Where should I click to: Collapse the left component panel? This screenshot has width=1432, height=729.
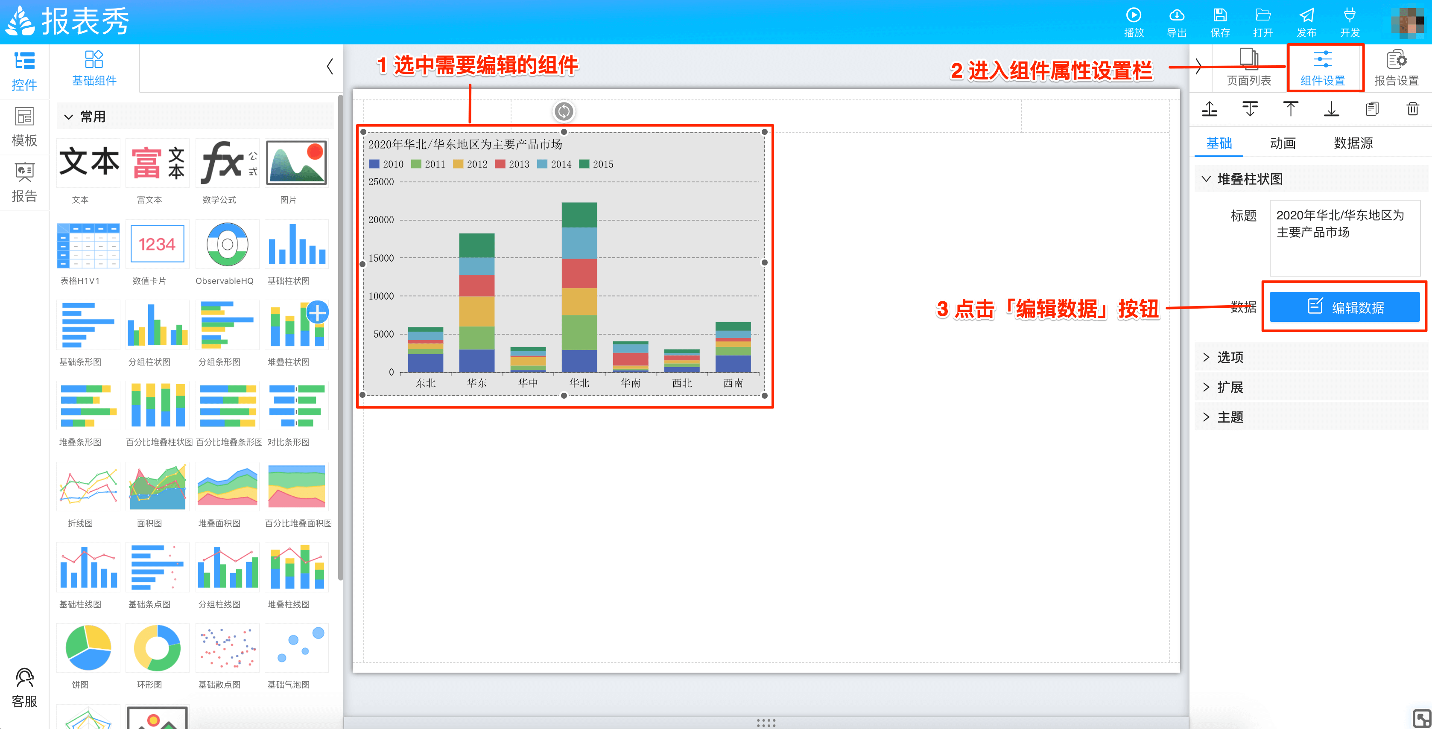330,66
